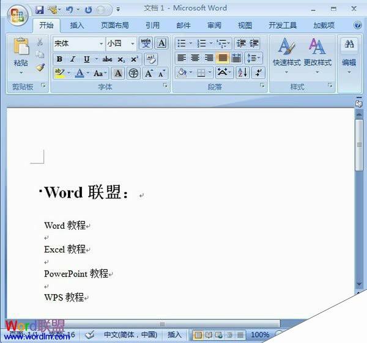Click the Paste clipboard icon
The height and width of the screenshot is (343, 367).
[21, 46]
